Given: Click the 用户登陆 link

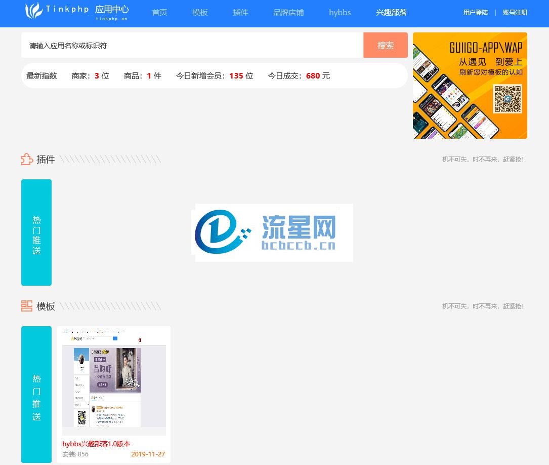Looking at the screenshot, I should pyautogui.click(x=476, y=13).
